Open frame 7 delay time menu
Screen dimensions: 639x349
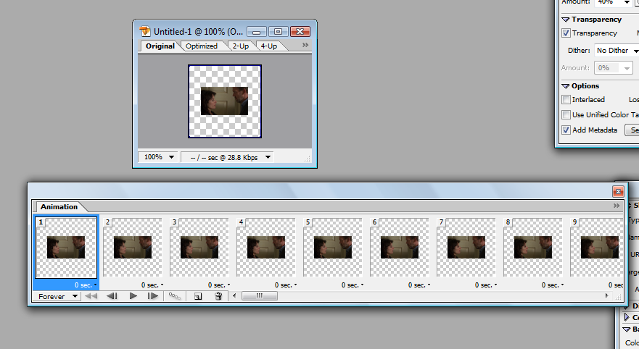(486, 285)
